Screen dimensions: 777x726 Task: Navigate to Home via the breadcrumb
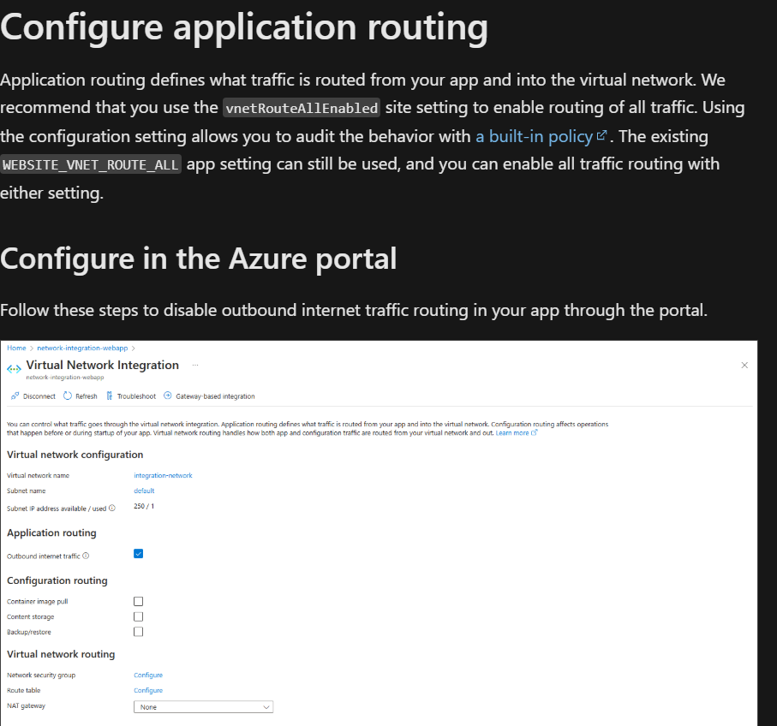(15, 346)
